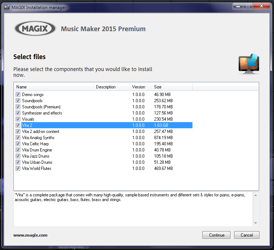The width and height of the screenshot is (274, 250).
Task: Click description box scroll down arrow
Action: (256, 223)
